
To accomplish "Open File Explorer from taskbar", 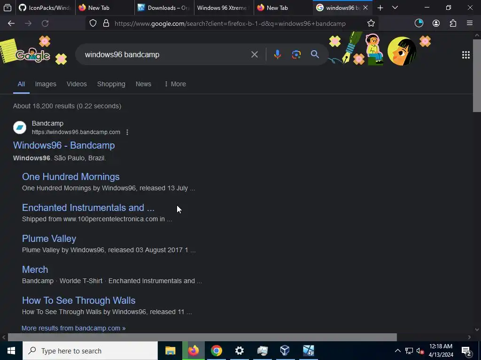I will click(x=170, y=351).
